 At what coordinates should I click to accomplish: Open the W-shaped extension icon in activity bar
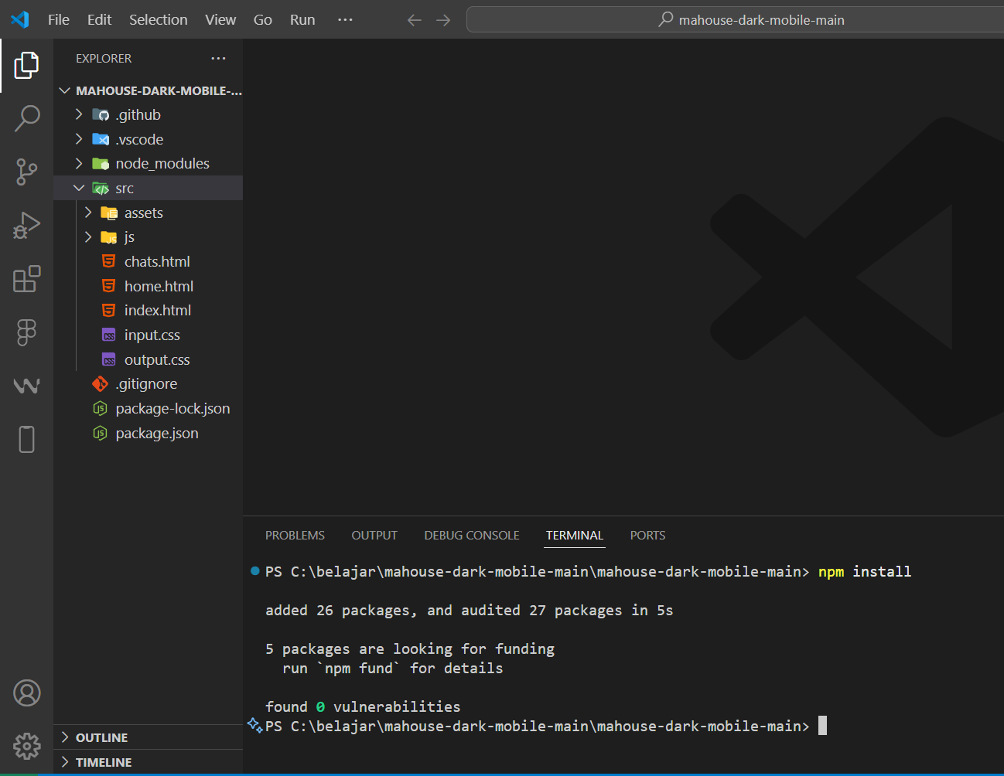click(x=26, y=386)
